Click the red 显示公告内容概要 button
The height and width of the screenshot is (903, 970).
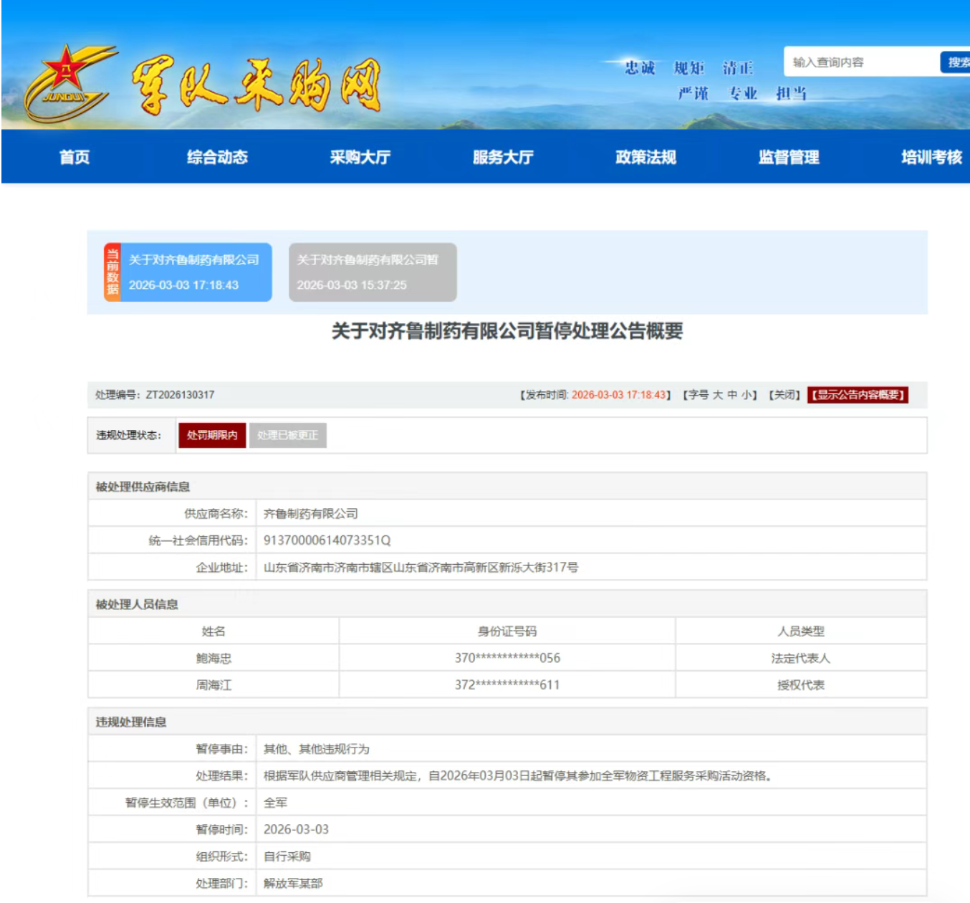(x=858, y=395)
